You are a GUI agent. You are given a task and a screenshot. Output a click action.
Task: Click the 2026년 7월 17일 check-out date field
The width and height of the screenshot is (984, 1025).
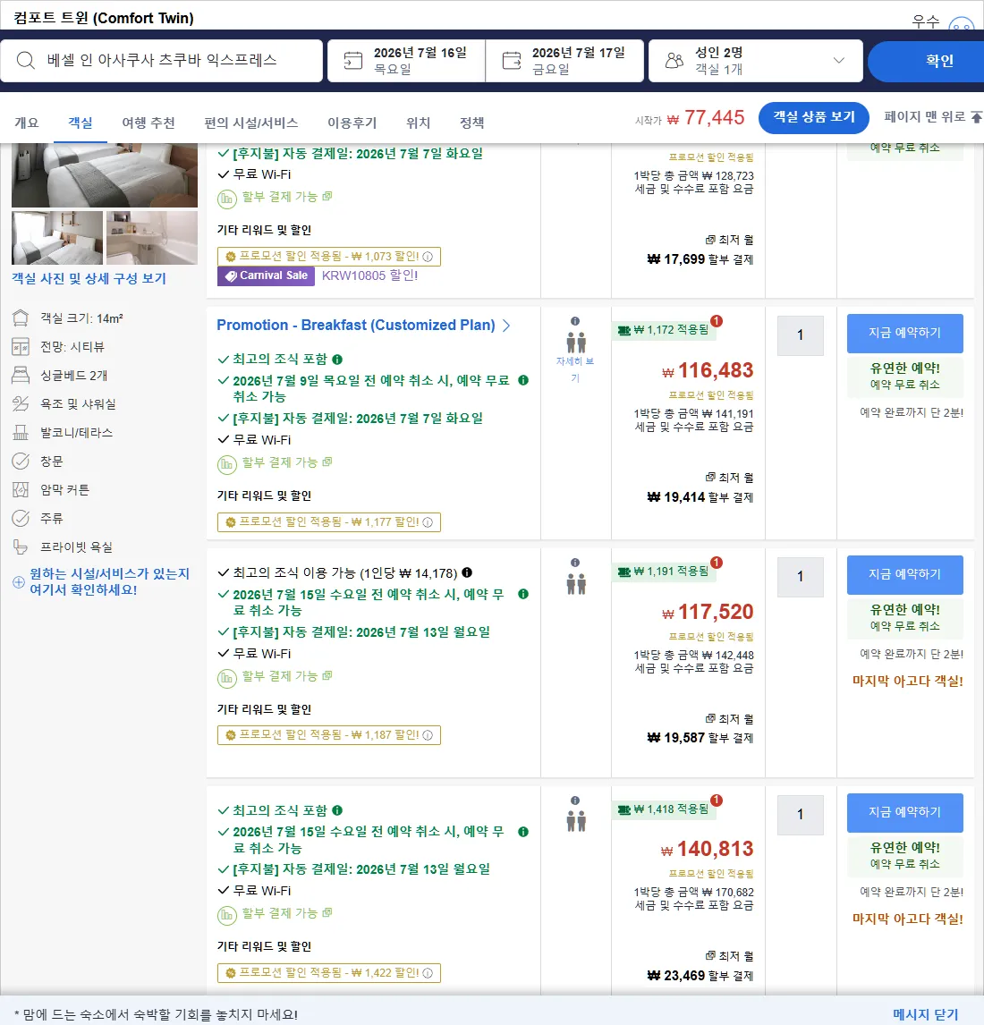pyautogui.click(x=564, y=61)
